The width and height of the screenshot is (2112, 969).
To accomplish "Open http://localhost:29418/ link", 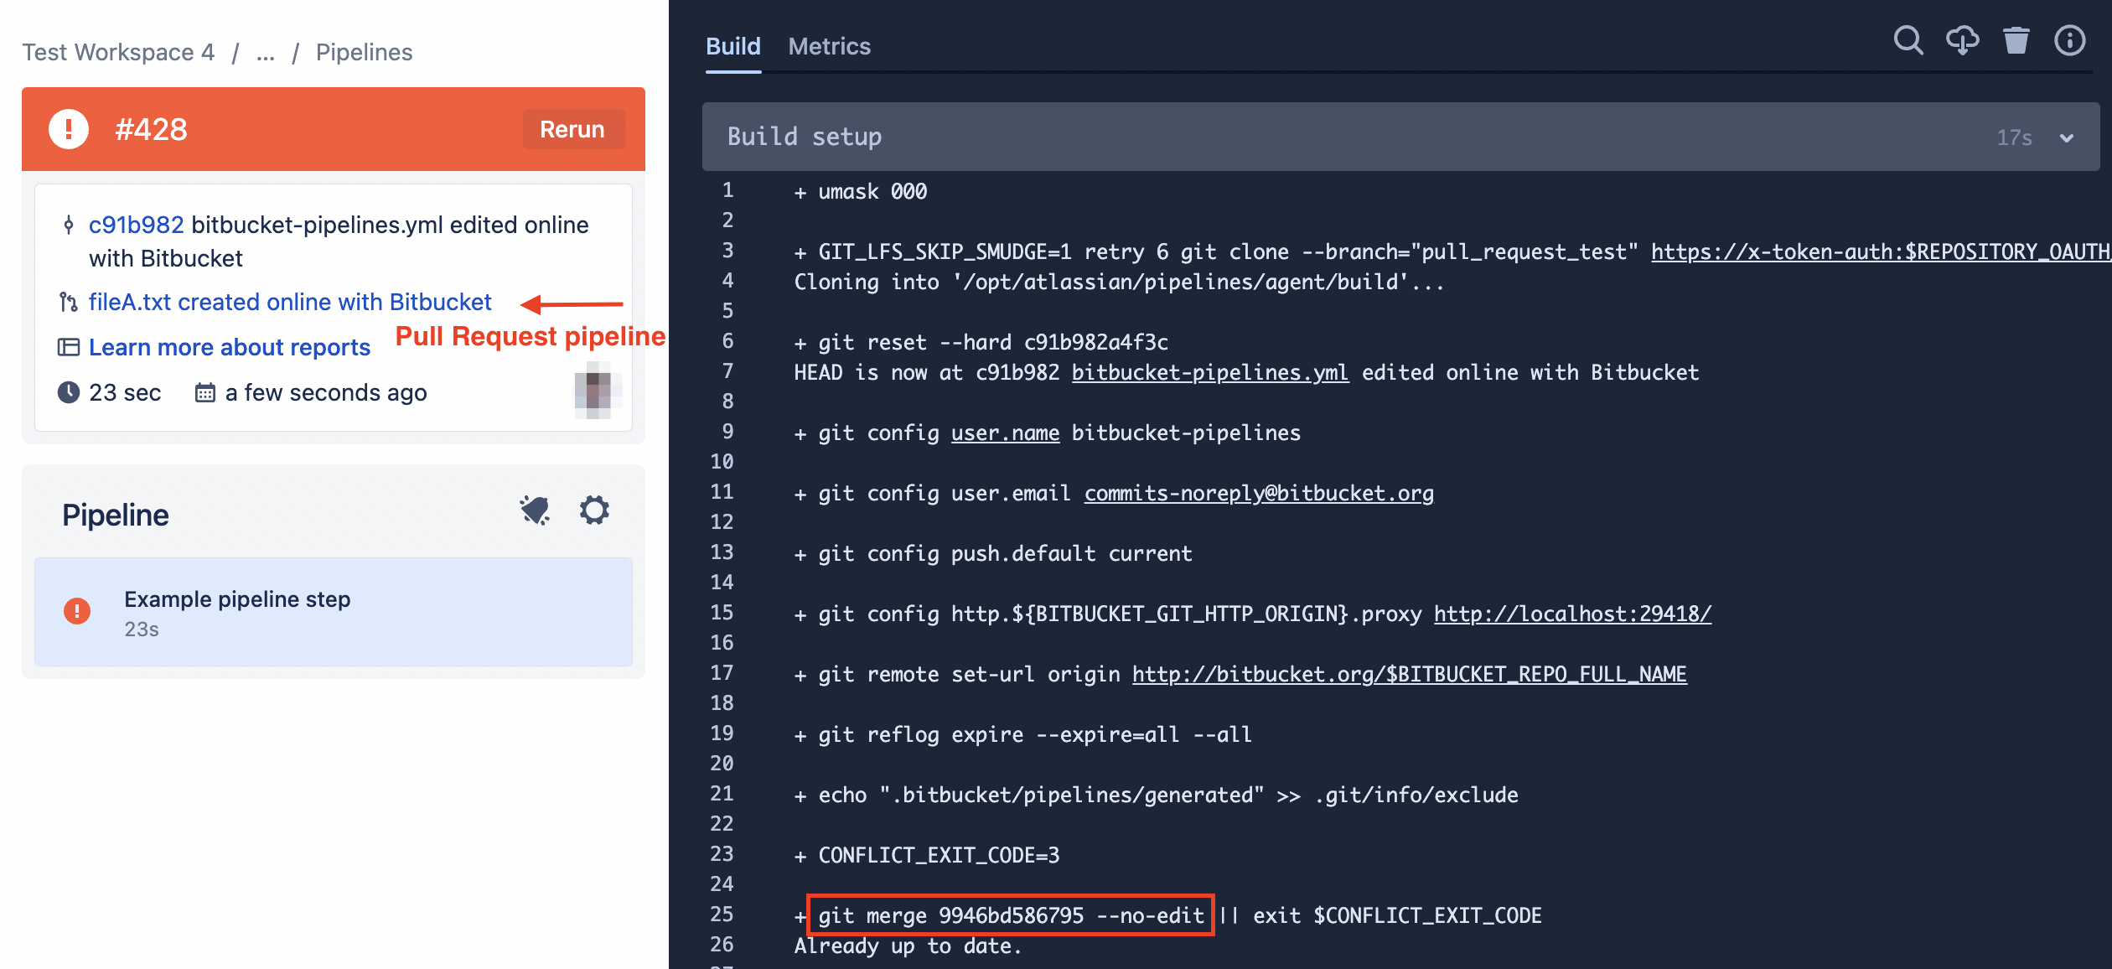I will tap(1572, 614).
